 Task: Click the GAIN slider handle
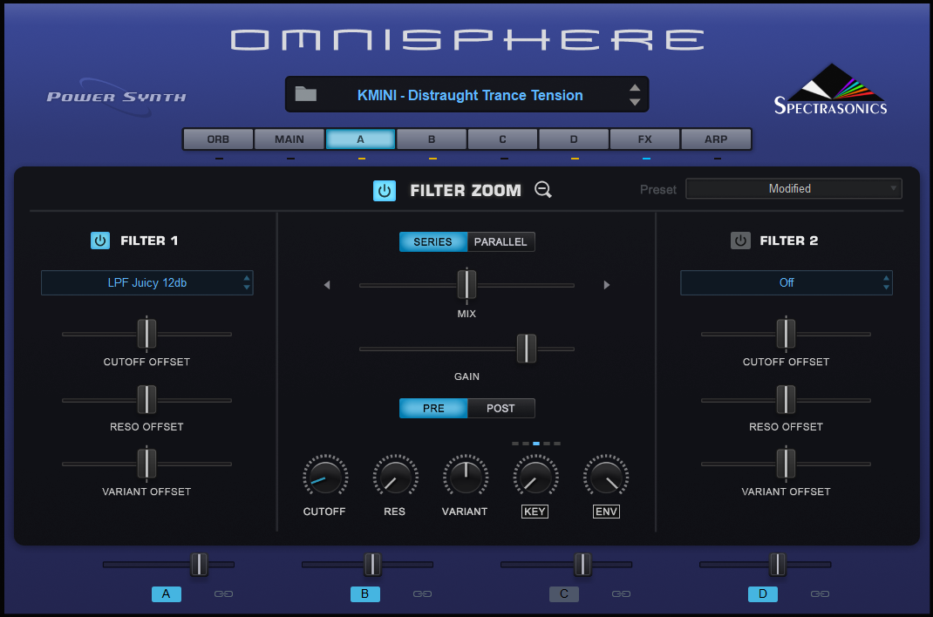point(526,349)
